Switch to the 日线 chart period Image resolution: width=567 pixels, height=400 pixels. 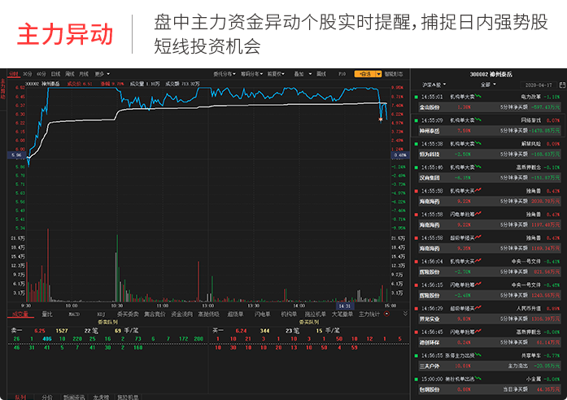pyautogui.click(x=56, y=73)
